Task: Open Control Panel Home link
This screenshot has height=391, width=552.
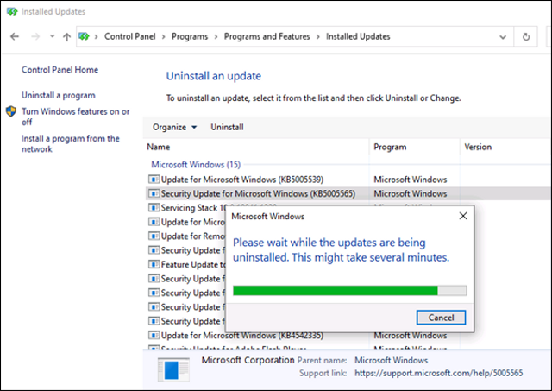Action: pyautogui.click(x=60, y=69)
